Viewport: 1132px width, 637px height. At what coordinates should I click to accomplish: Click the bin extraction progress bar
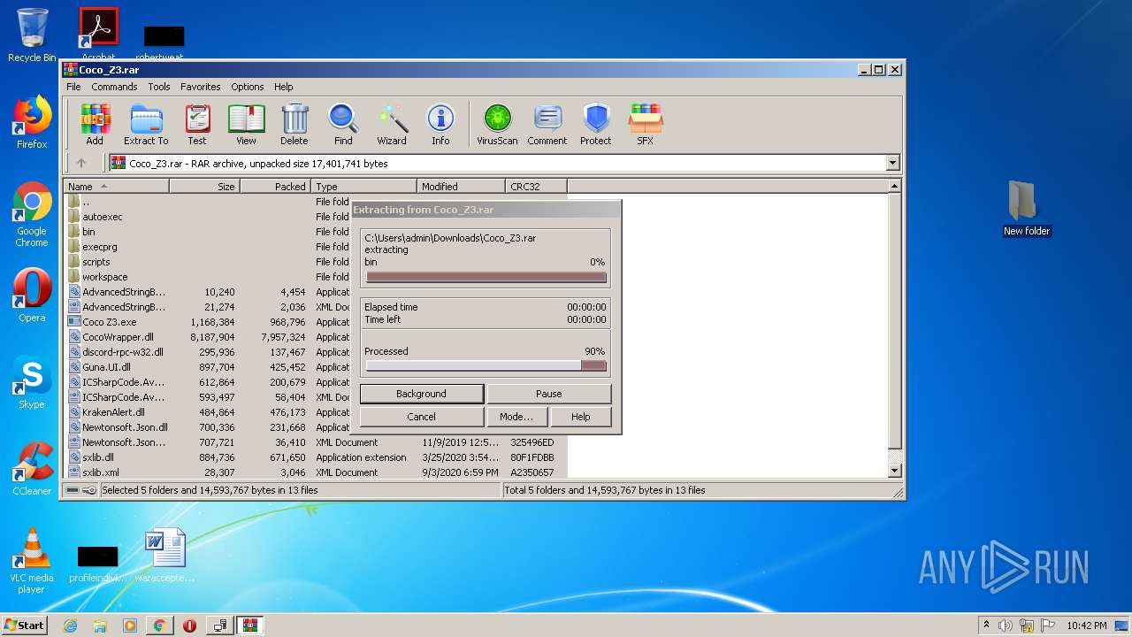pos(486,277)
